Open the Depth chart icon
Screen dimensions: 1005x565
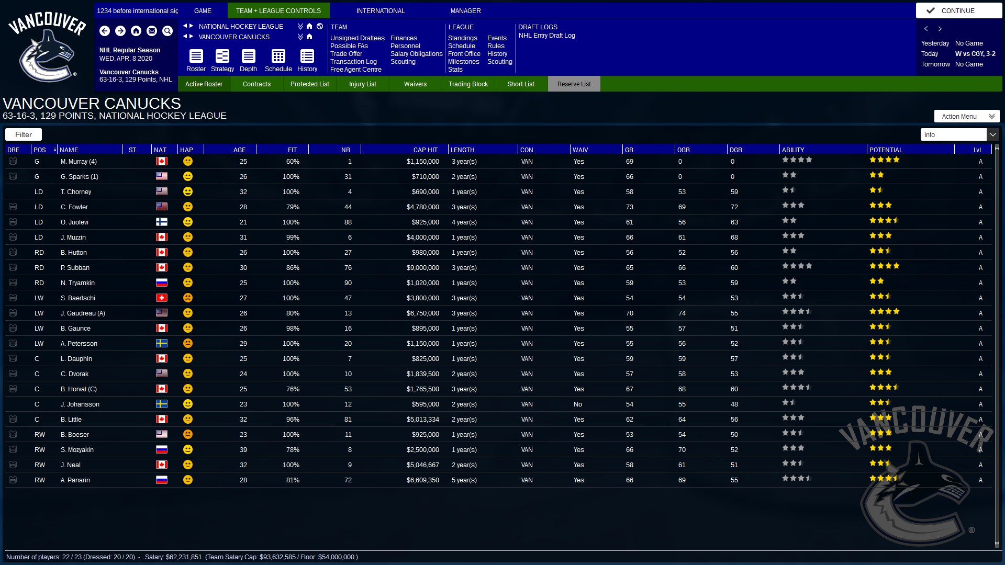[248, 56]
